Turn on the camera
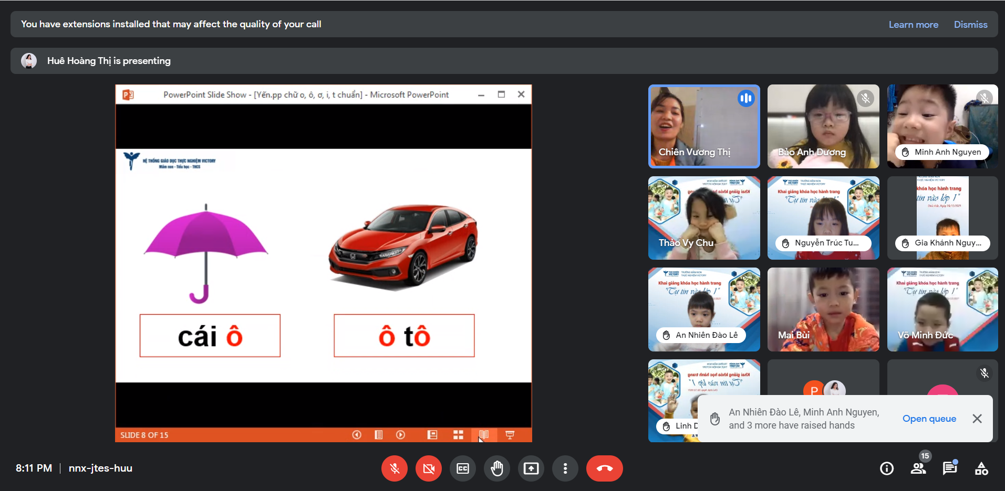Image resolution: width=1005 pixels, height=491 pixels. pos(429,468)
